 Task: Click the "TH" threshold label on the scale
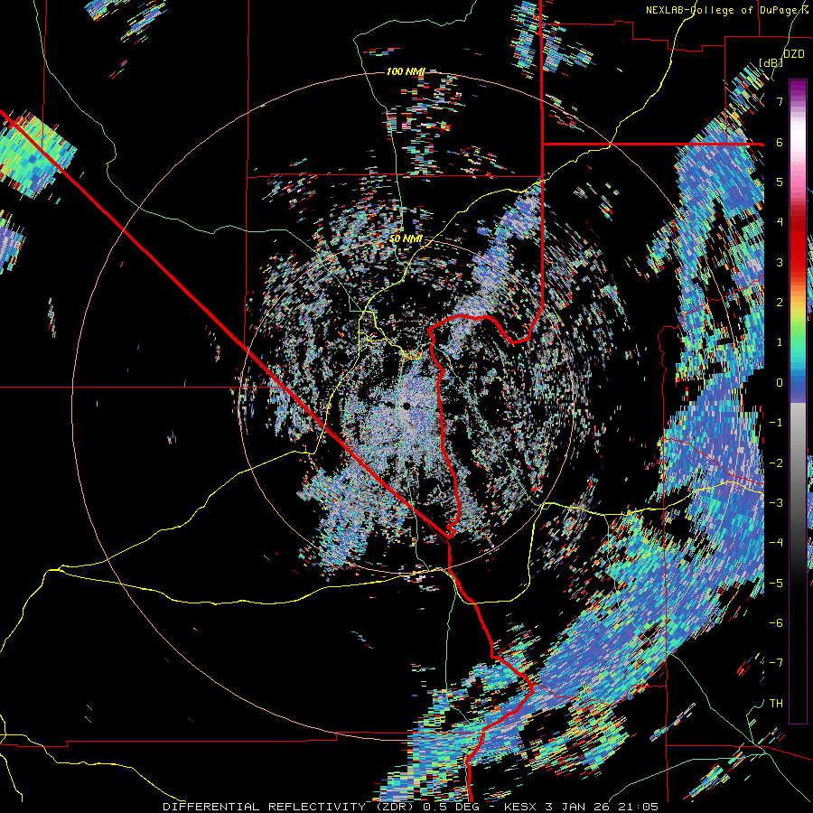776,703
